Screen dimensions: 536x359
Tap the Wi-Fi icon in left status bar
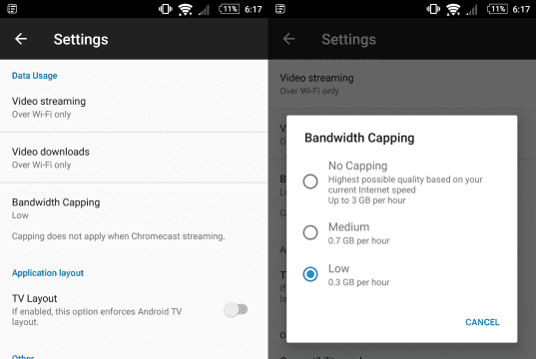pos(186,9)
